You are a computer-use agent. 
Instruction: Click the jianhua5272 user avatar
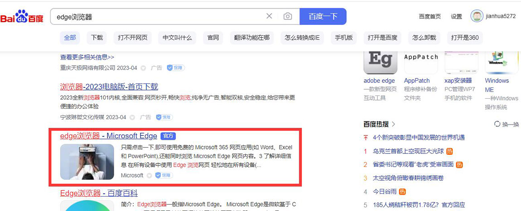pos(477,16)
